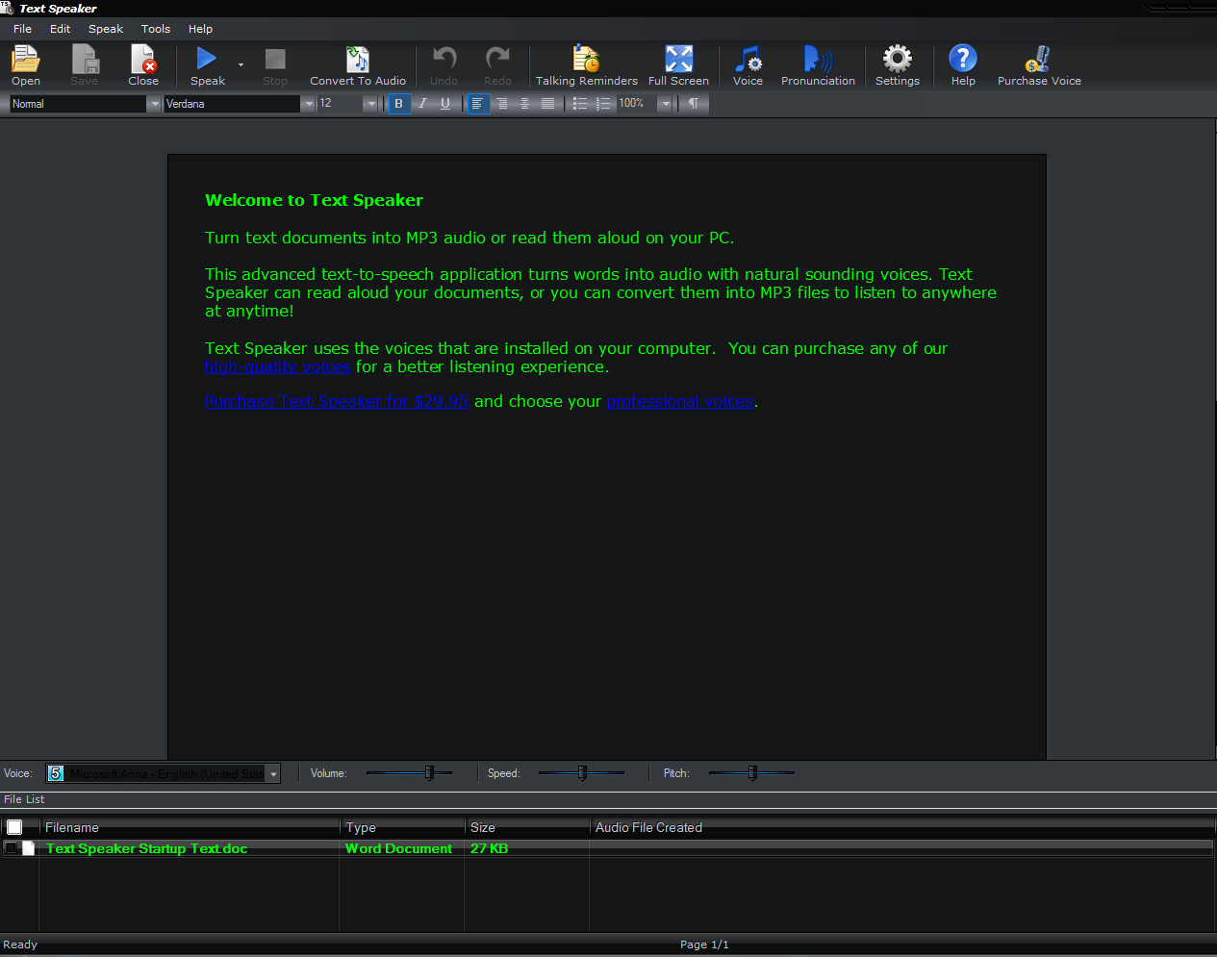Toggle underline formatting
This screenshot has height=957, width=1217.
445,104
